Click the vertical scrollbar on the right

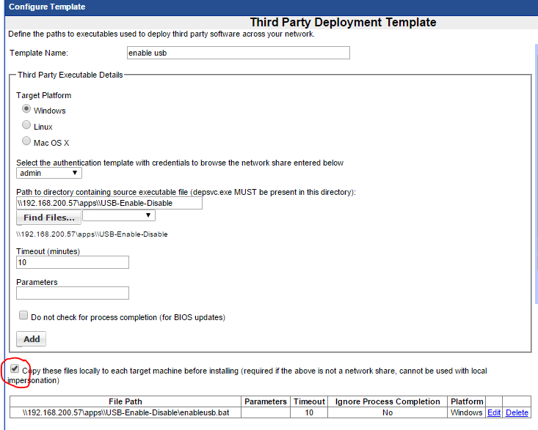click(x=535, y=220)
